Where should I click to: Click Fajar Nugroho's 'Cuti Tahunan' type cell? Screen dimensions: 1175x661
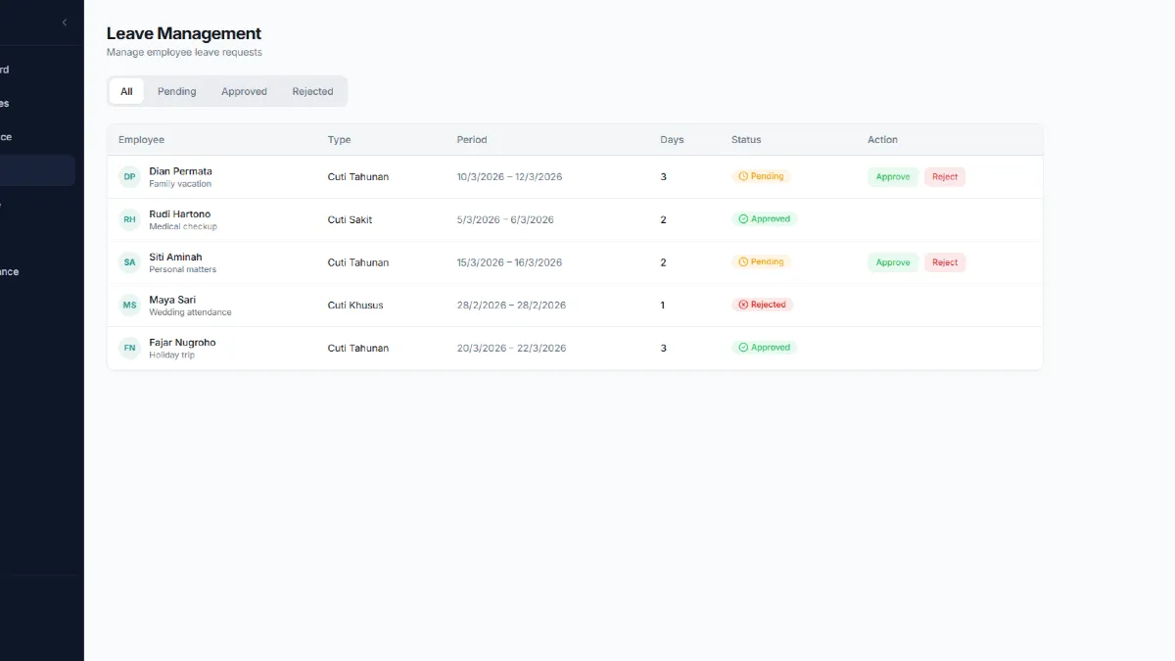pos(358,348)
